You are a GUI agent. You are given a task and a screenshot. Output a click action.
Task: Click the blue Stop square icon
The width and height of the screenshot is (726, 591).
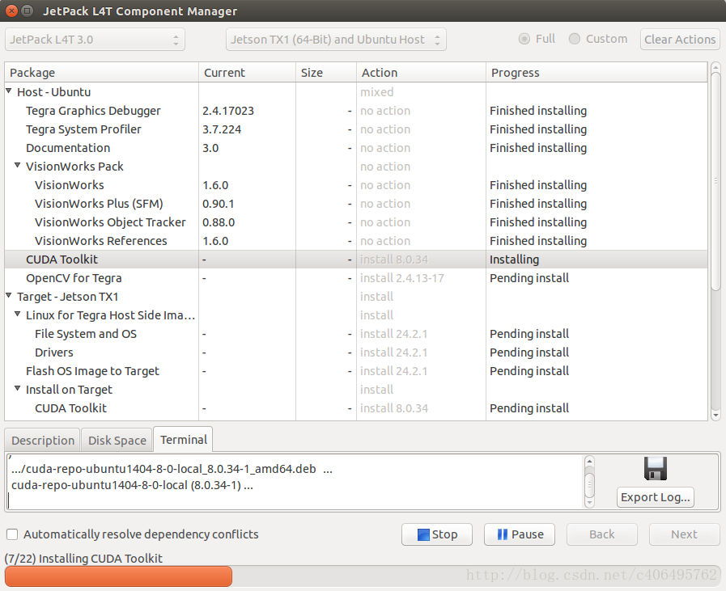coord(423,534)
